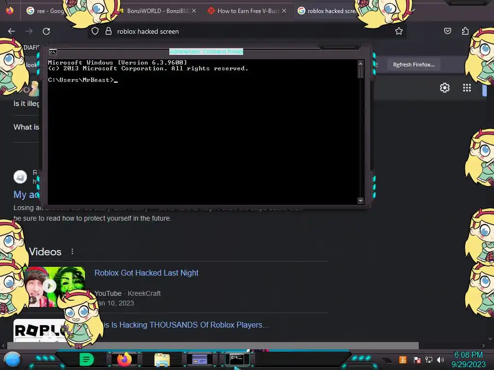This screenshot has width=494, height=370.
Task: Click the 'Microsoft Windows [Version 6.3.9600]' line
Action: pos(117,63)
